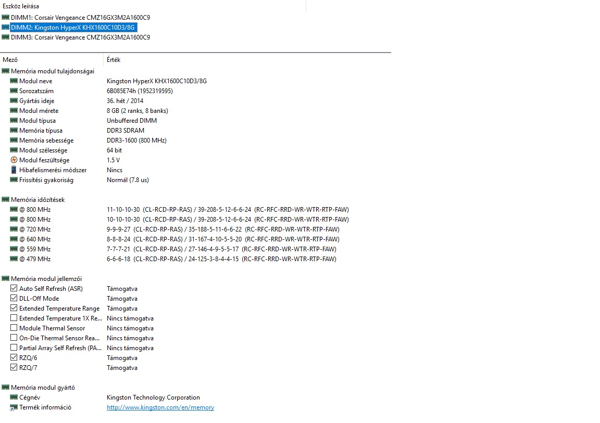
Task: Toggle Auto Self Refresh (ASR) checkbox
Action: coord(14,288)
